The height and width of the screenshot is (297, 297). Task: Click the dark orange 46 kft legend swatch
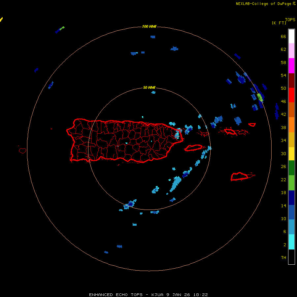(291, 110)
